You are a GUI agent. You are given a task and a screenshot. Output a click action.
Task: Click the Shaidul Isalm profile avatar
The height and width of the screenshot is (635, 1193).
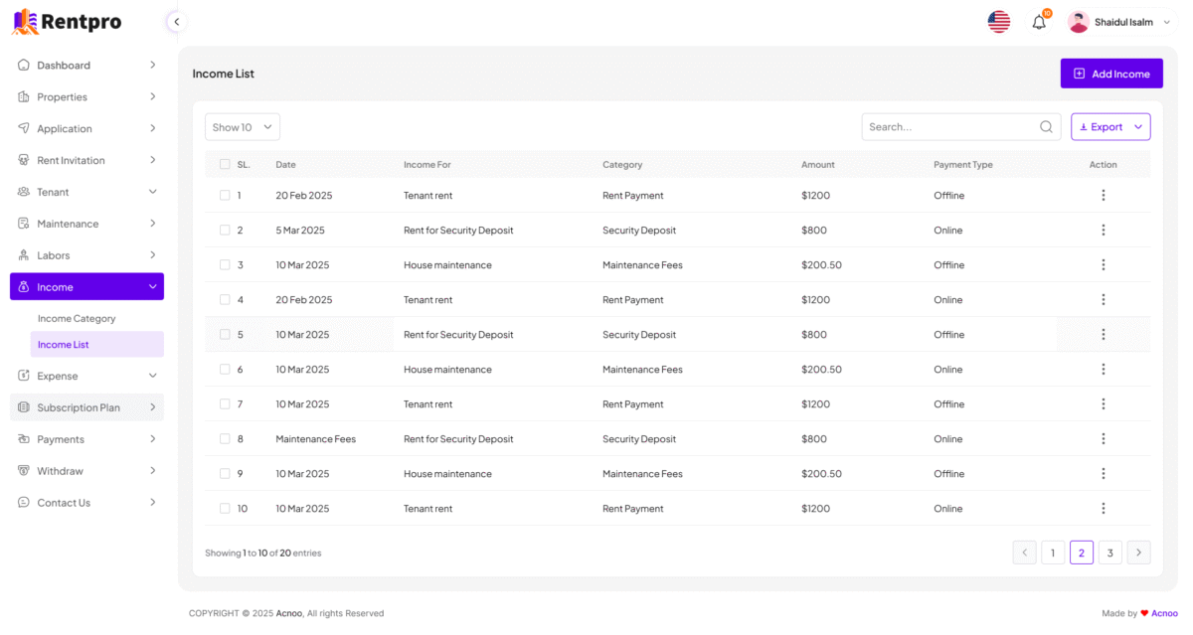tap(1079, 22)
